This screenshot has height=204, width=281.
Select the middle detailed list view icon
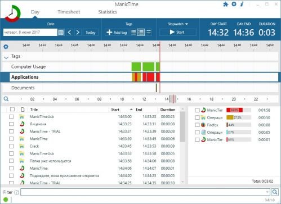tap(141, 32)
